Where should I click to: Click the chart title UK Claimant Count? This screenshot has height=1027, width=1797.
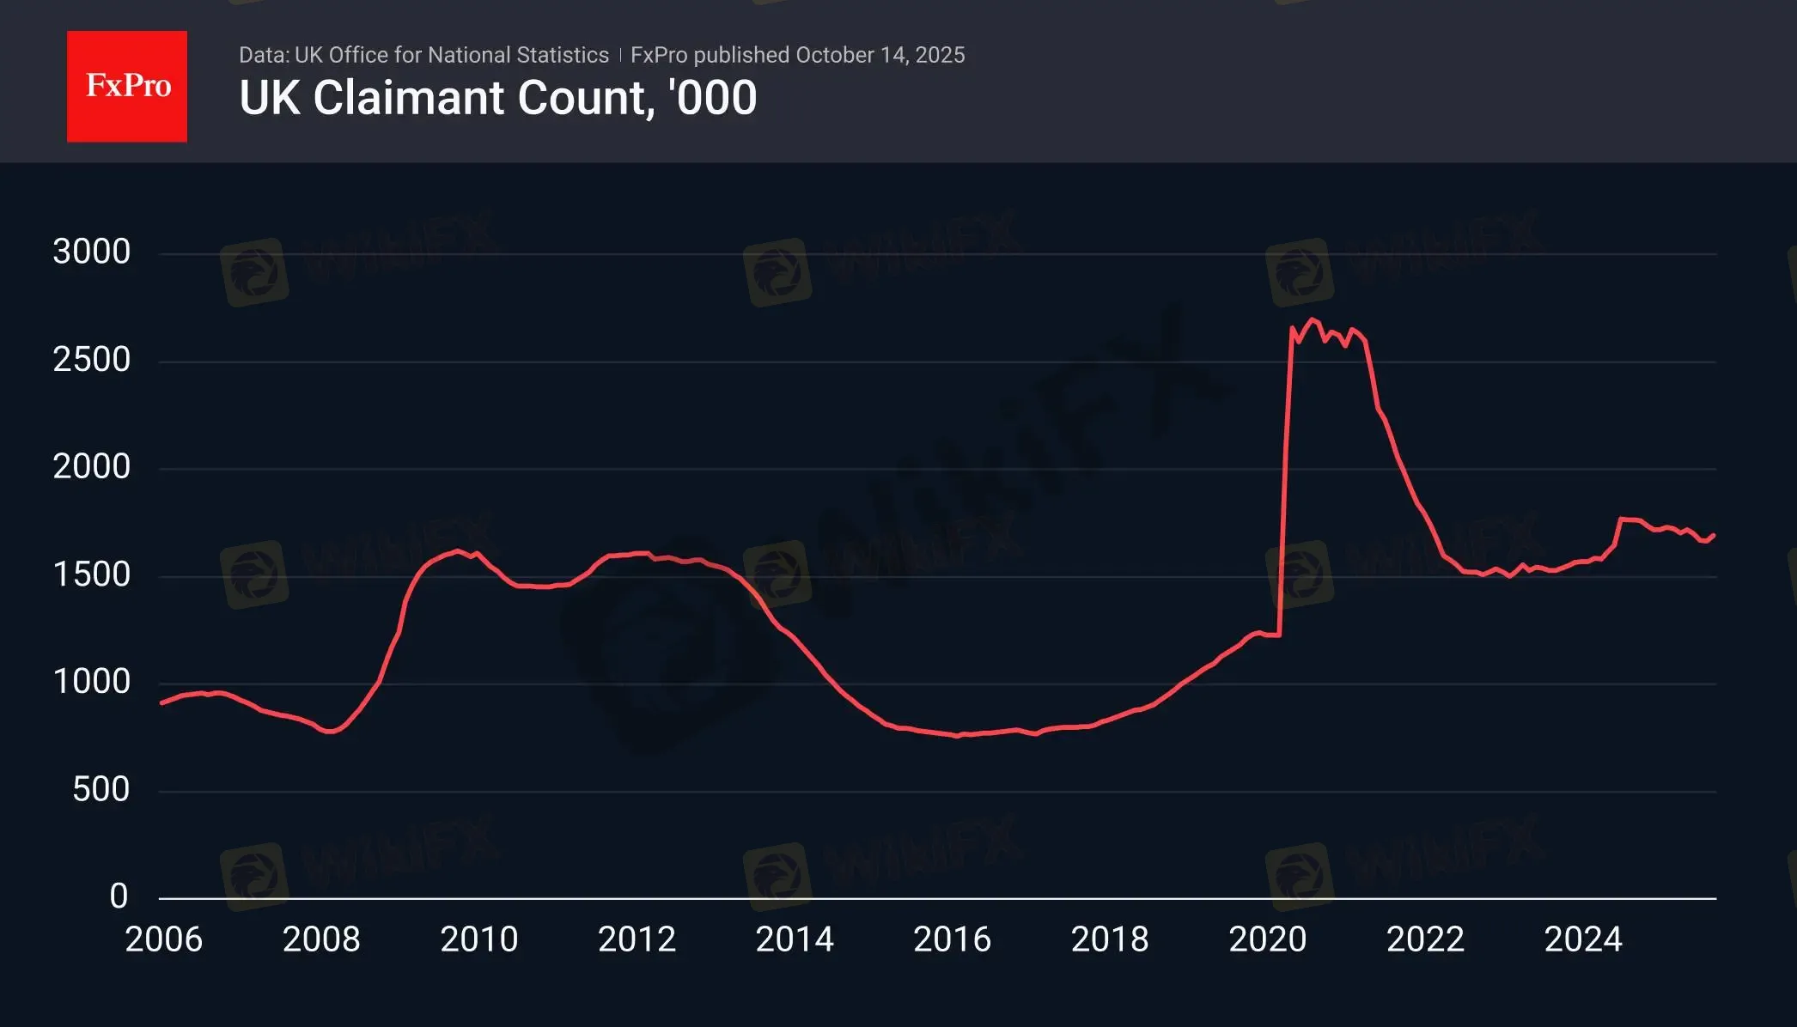(497, 98)
